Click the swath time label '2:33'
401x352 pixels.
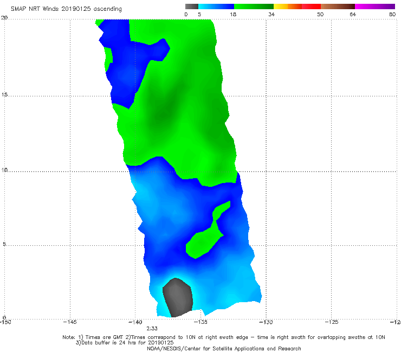pos(152,328)
